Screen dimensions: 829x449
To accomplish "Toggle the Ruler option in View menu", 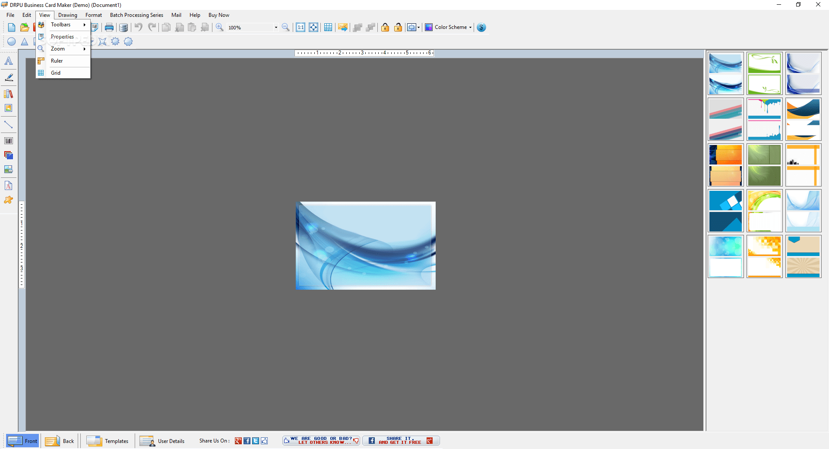I will [x=57, y=60].
